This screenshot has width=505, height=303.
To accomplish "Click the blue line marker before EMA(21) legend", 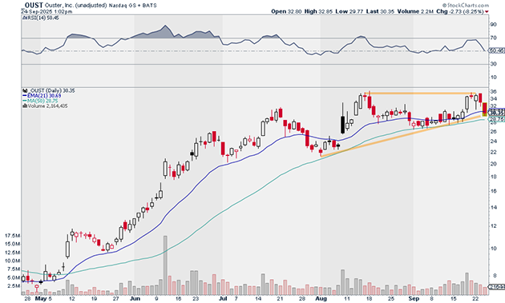I will pos(25,96).
